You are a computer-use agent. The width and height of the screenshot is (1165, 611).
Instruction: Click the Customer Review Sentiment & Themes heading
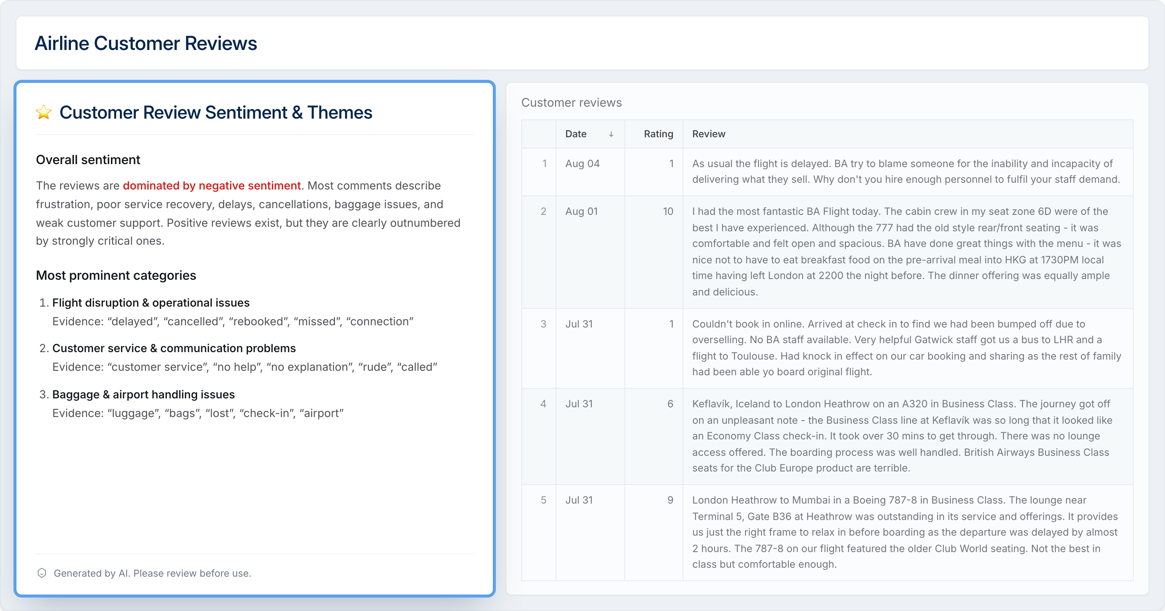pyautogui.click(x=216, y=113)
